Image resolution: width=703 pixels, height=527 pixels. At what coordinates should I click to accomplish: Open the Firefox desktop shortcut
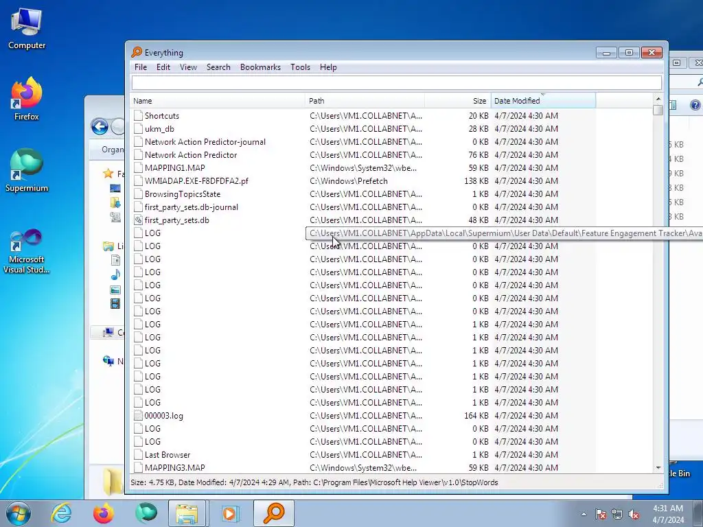click(27, 99)
